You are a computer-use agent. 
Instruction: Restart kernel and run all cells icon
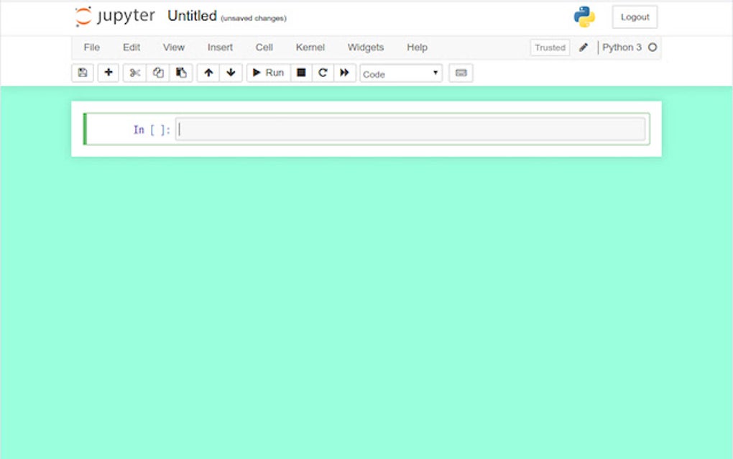coord(346,72)
